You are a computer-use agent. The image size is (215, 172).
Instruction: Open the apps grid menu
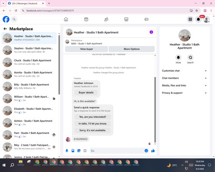click(190, 19)
